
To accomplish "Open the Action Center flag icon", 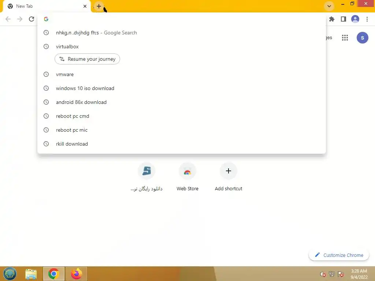I will coord(341,274).
